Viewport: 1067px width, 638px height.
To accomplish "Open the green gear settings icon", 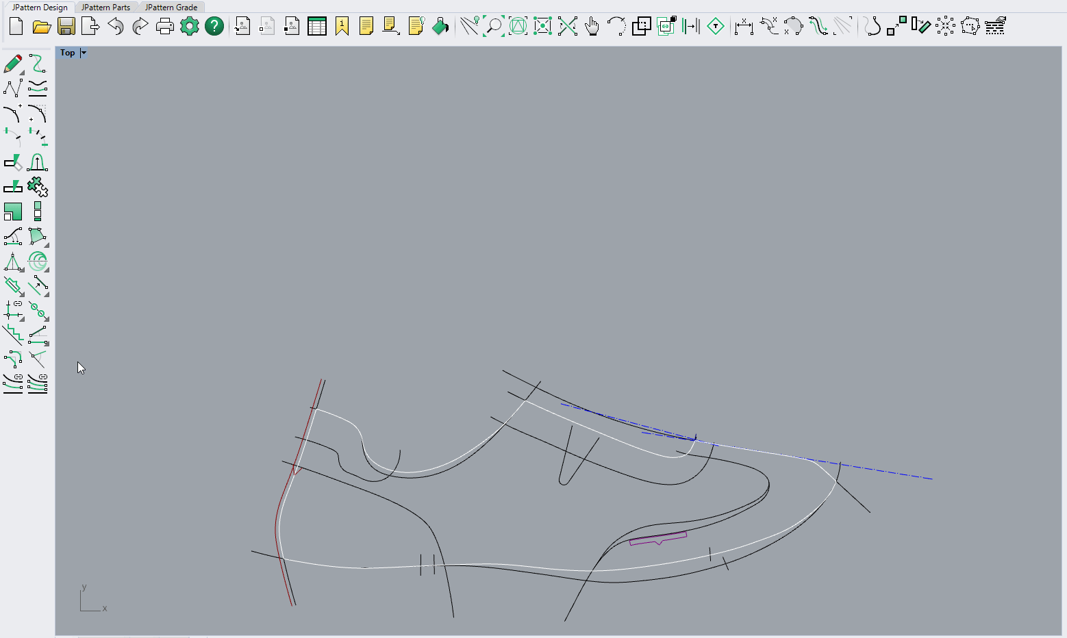I will [189, 27].
